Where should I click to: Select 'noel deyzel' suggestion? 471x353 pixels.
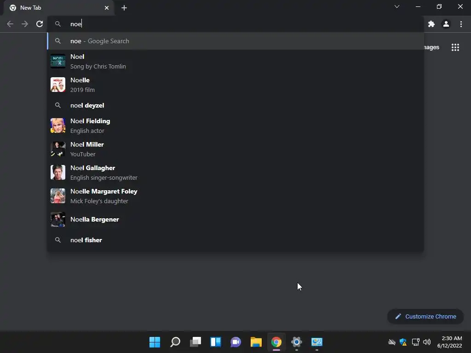pyautogui.click(x=236, y=105)
